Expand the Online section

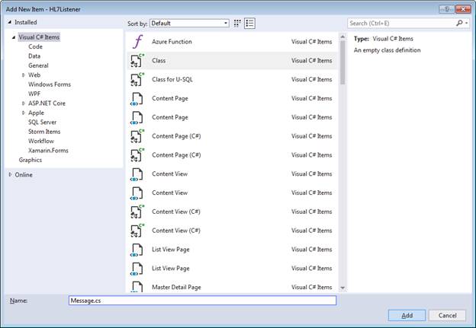tap(11, 175)
